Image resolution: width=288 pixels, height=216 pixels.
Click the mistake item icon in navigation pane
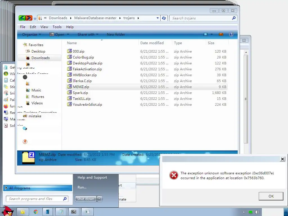[25, 116]
